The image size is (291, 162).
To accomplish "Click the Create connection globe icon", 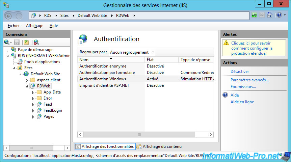I will 7,42.
